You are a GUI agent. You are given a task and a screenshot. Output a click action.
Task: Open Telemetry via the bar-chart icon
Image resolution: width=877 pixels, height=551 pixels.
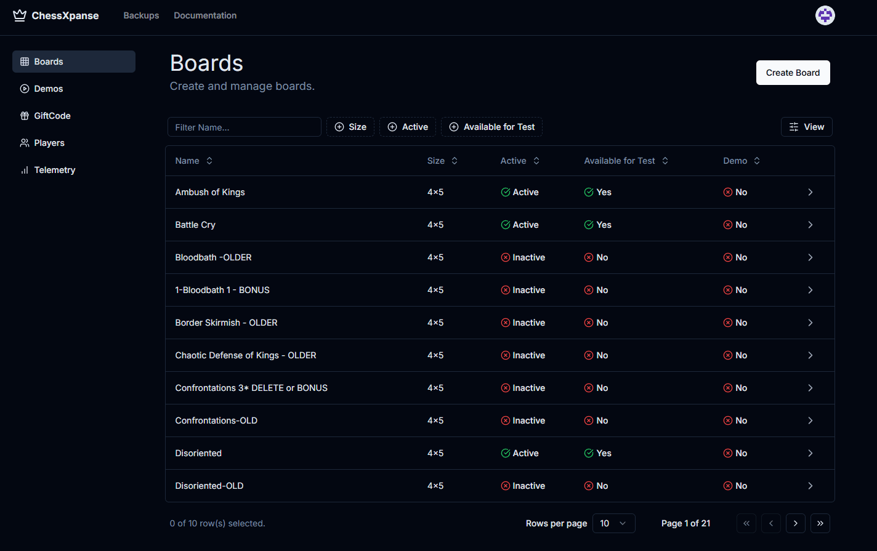coord(25,169)
